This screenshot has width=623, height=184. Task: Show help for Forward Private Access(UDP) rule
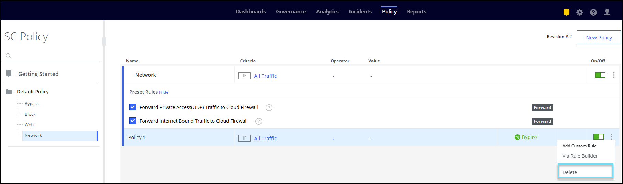pyautogui.click(x=269, y=108)
